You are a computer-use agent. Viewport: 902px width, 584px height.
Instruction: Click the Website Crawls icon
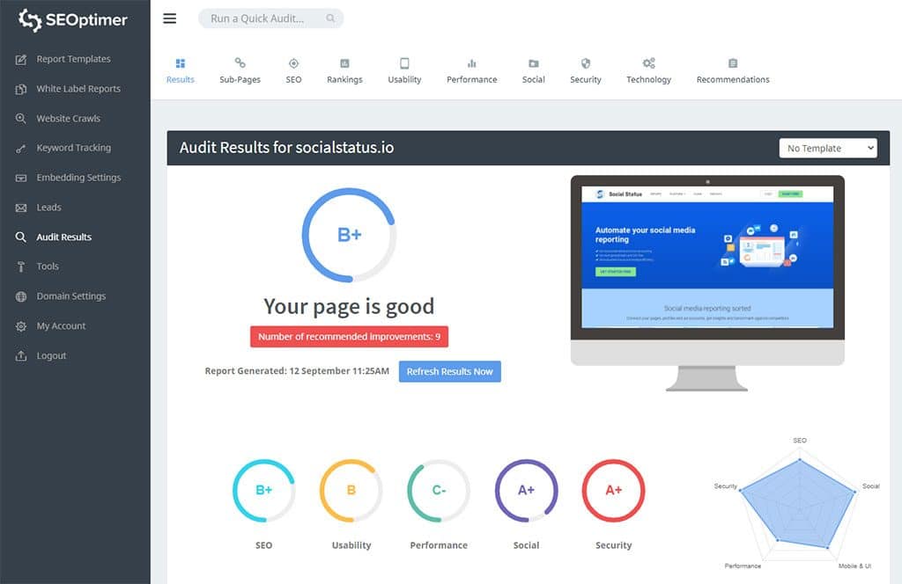tap(21, 118)
